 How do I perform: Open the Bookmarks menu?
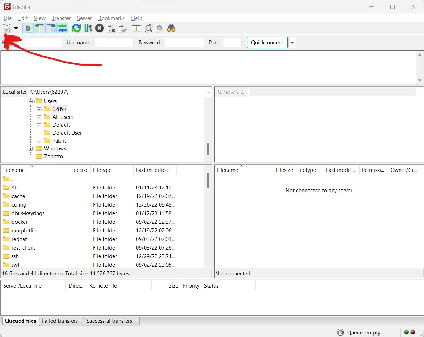tap(112, 18)
